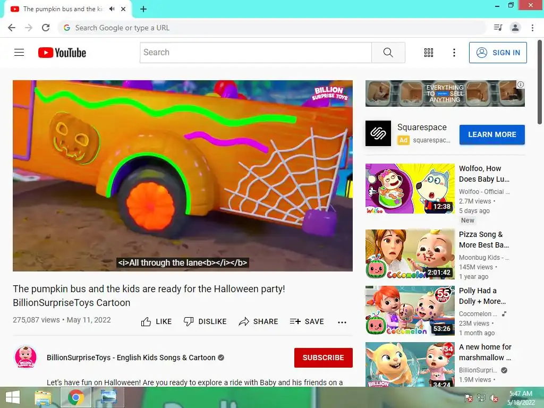Minimize the Chrome window
The height and width of the screenshot is (408, 544).
click(x=497, y=5)
